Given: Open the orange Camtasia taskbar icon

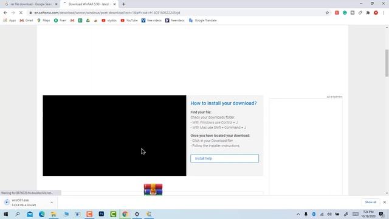Looking at the screenshot, I should coord(89,214).
